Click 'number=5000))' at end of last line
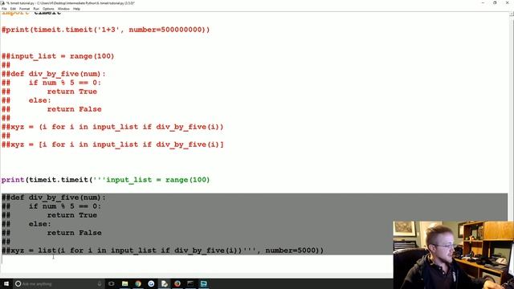514x289 pixels. pos(295,250)
